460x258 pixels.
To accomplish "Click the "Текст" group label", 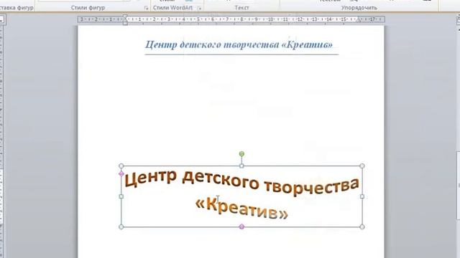I will coord(241,8).
